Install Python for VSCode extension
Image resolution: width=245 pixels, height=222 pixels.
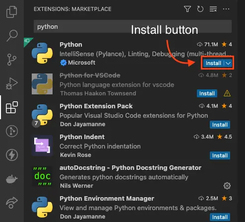coord(207,93)
